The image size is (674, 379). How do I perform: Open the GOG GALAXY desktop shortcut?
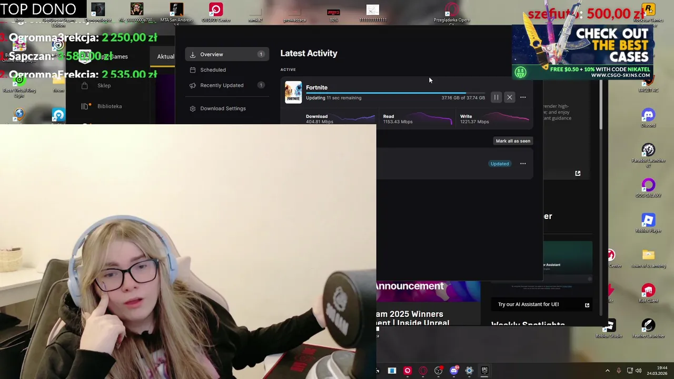point(648,188)
